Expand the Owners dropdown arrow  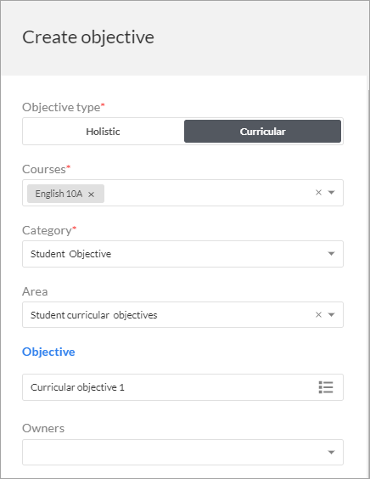click(x=331, y=452)
